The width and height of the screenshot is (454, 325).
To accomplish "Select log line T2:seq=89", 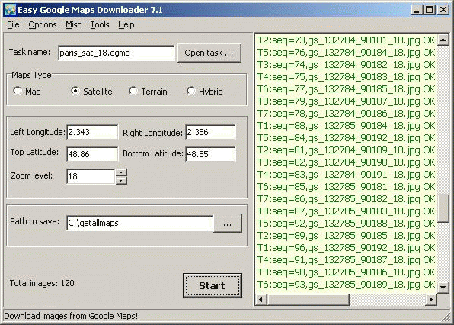I will point(346,236).
